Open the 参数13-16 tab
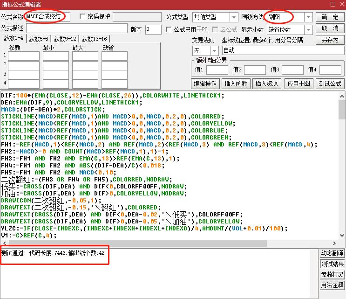Viewport: 346px width, 299px height. click(95, 39)
